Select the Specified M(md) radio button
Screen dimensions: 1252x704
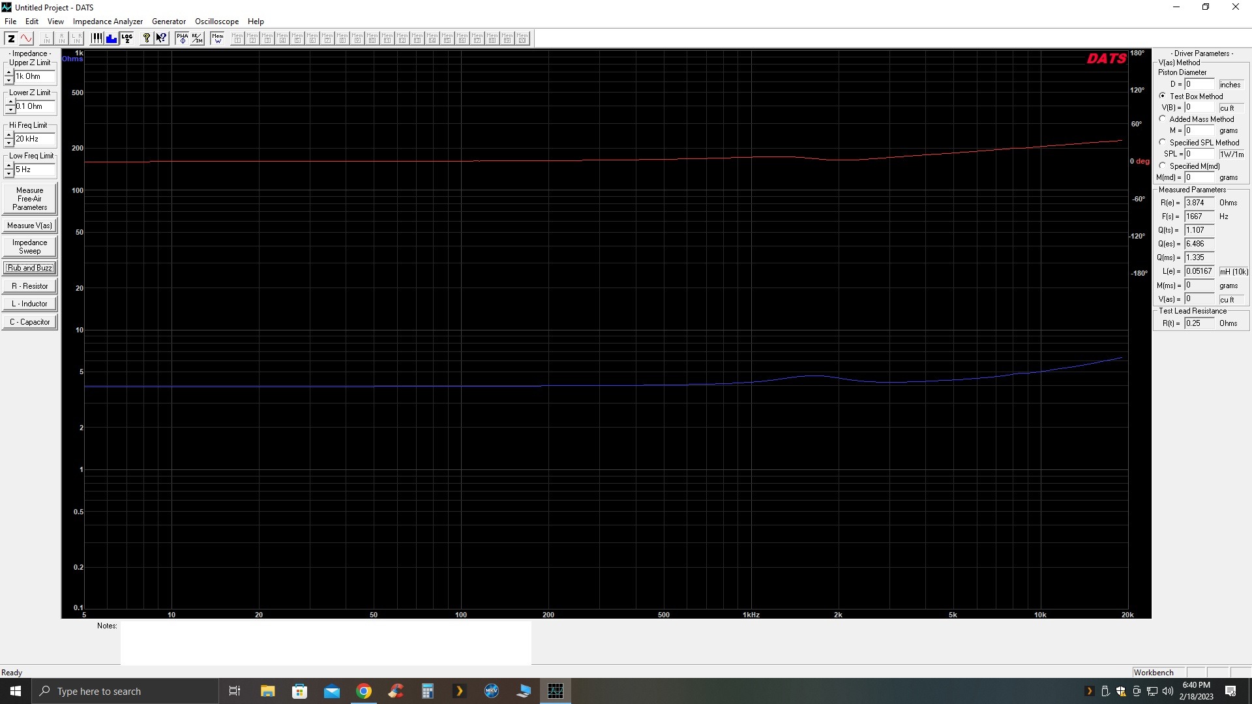pyautogui.click(x=1163, y=166)
